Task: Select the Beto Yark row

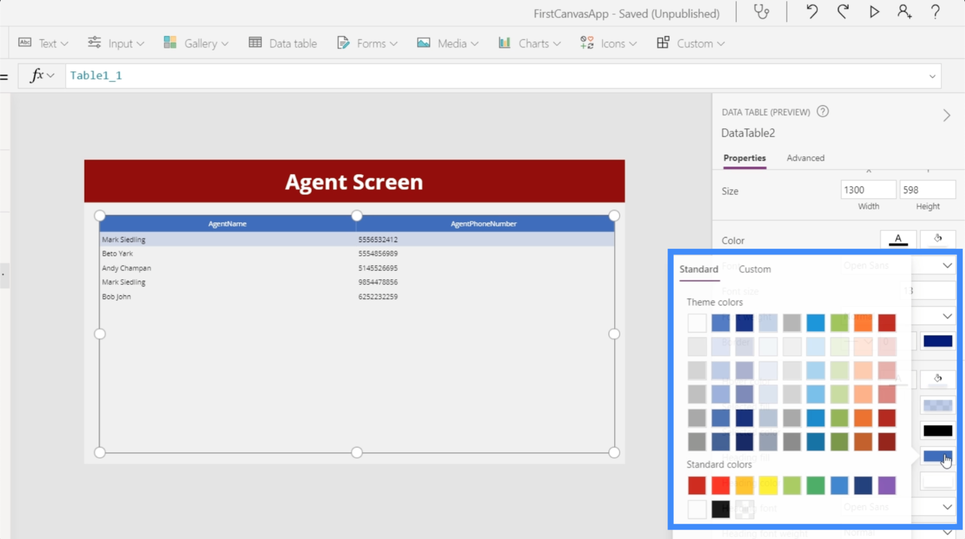Action: point(357,253)
